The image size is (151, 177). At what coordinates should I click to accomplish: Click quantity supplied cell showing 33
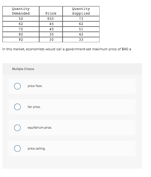click(81, 39)
